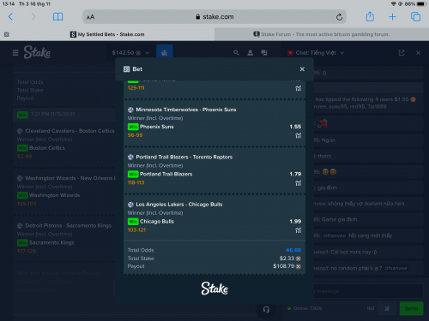This screenshot has width=429, height=321.
Task: Reload the stake.com page
Action: (339, 17)
